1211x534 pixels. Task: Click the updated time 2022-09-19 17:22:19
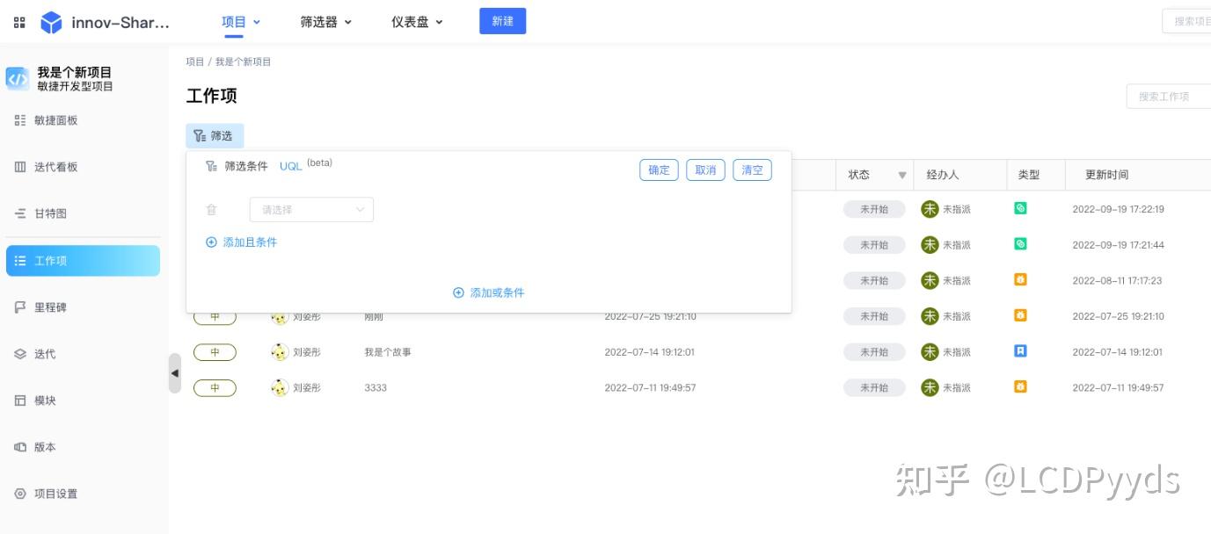click(x=1118, y=209)
